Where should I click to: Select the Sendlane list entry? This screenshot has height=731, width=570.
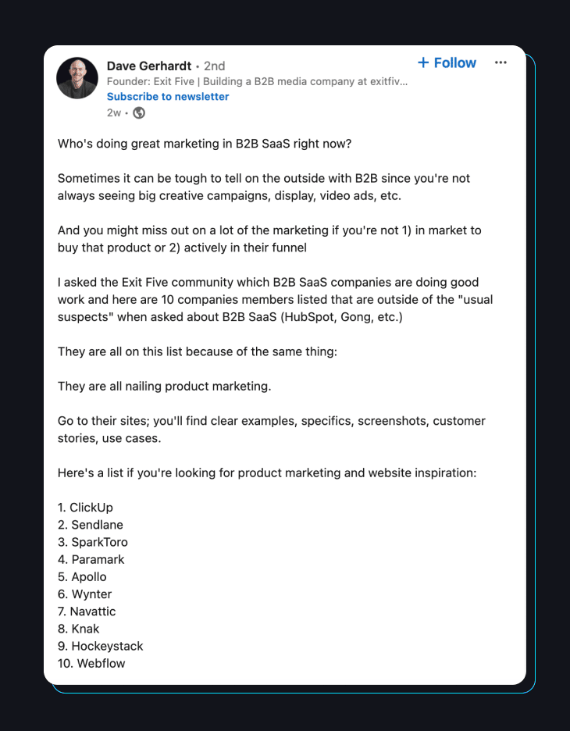91,525
